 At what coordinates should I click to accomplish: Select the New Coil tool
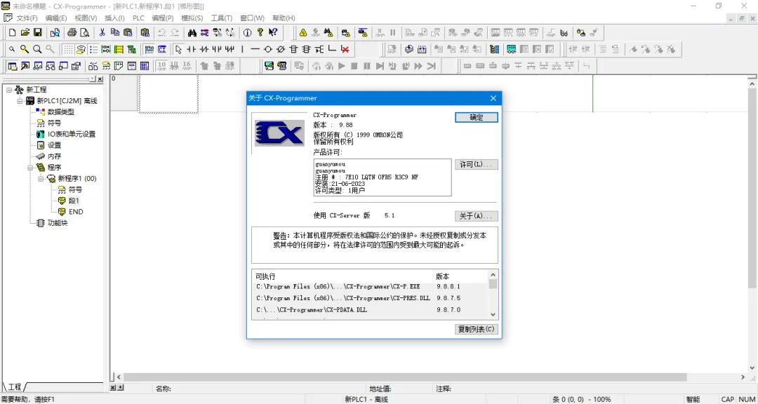coord(268,49)
